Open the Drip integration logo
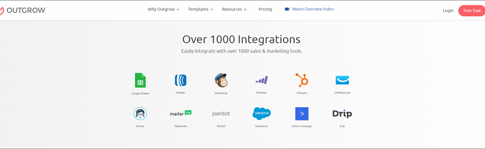 [x=342, y=114]
